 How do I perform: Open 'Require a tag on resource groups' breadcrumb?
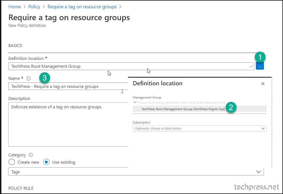82,7
